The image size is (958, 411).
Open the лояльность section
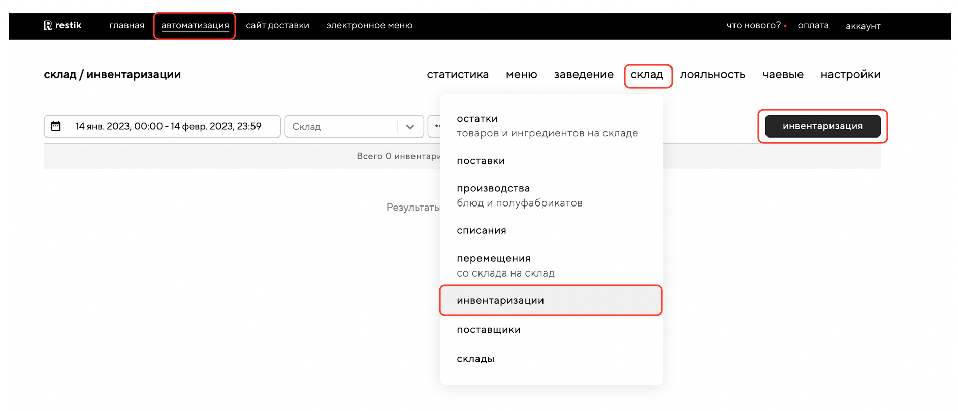tap(712, 75)
